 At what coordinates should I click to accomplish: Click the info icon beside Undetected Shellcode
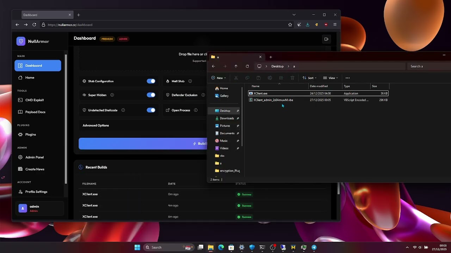click(x=123, y=110)
